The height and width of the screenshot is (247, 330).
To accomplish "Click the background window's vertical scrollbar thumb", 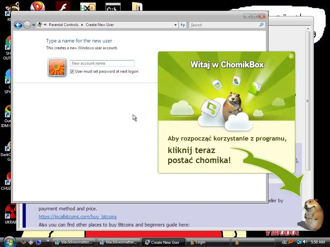I will (x=308, y=101).
